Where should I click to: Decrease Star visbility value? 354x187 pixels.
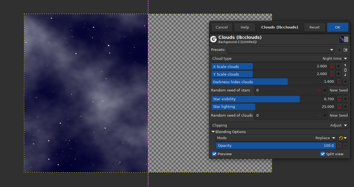click(339, 99)
